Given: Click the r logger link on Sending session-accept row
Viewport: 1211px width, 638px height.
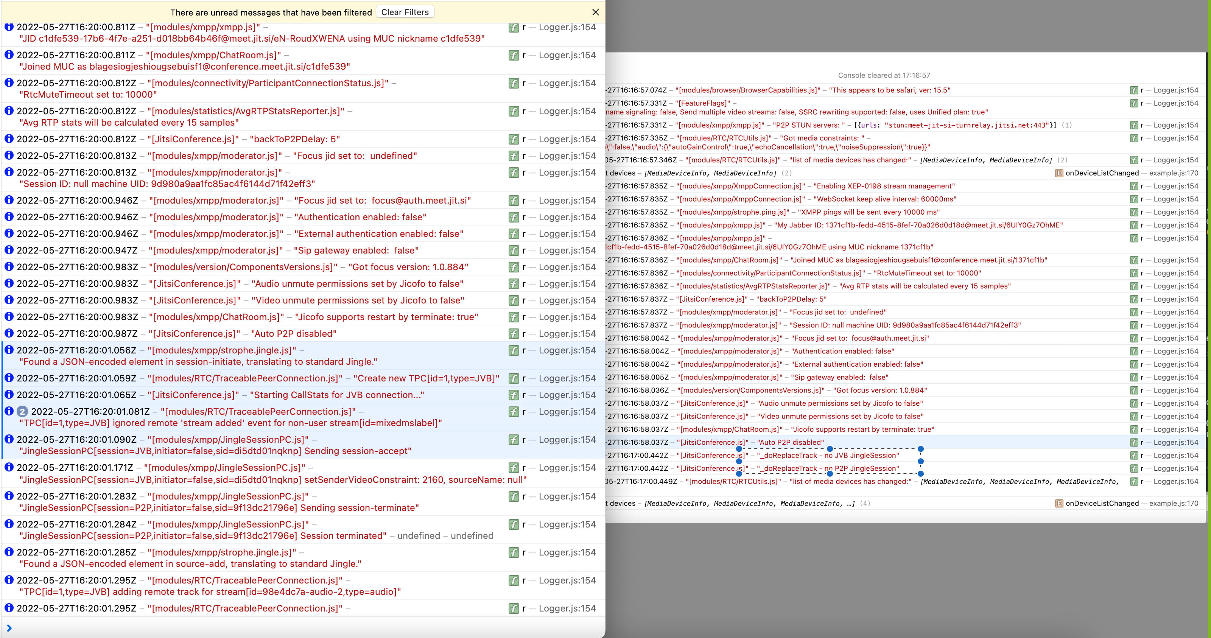Looking at the screenshot, I should click(x=524, y=440).
